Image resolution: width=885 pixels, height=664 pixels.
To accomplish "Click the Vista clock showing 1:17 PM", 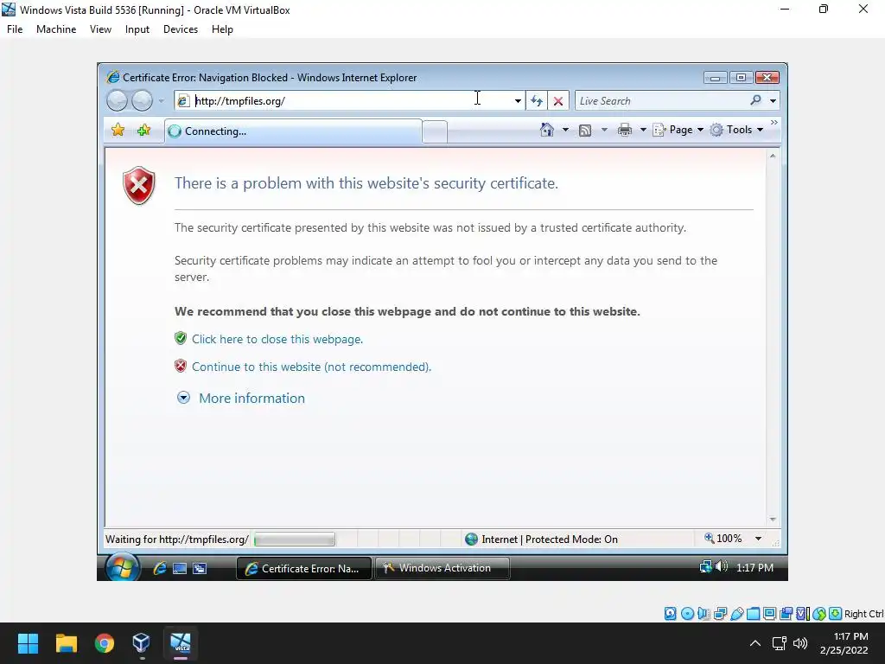I will tap(754, 567).
